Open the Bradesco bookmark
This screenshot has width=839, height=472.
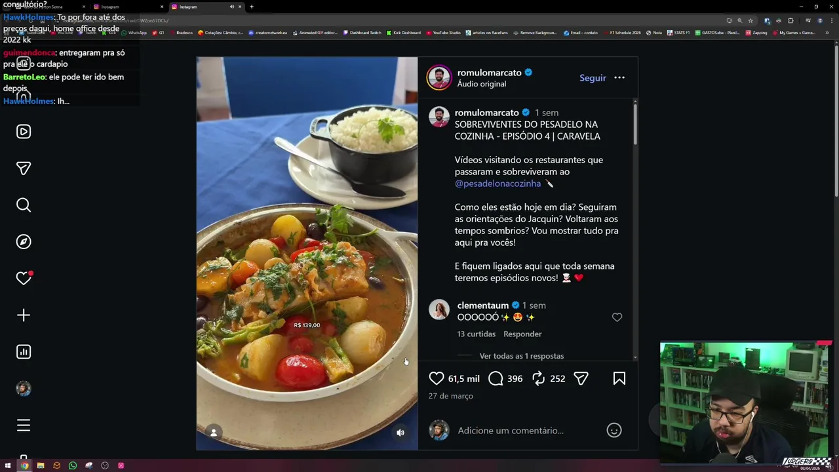[182, 33]
